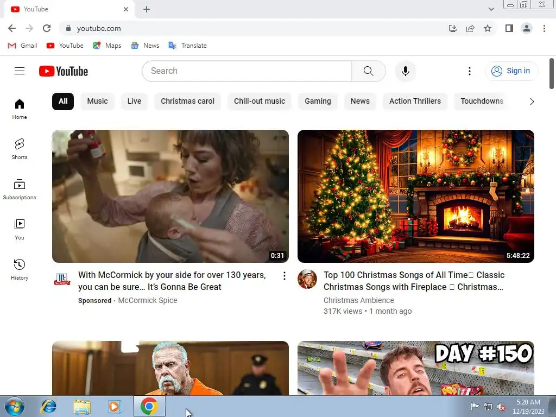This screenshot has height=417, width=556.
Task: Show next category chips arrow
Action: [x=532, y=102]
